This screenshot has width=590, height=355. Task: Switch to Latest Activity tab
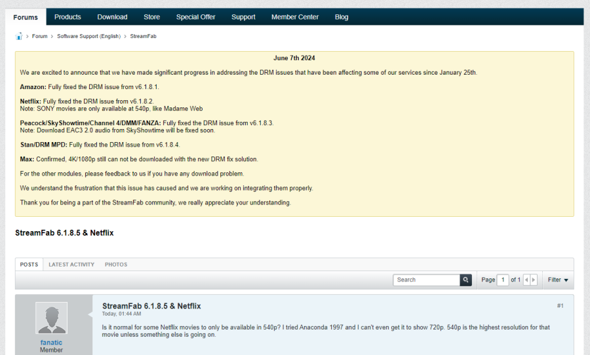(71, 265)
